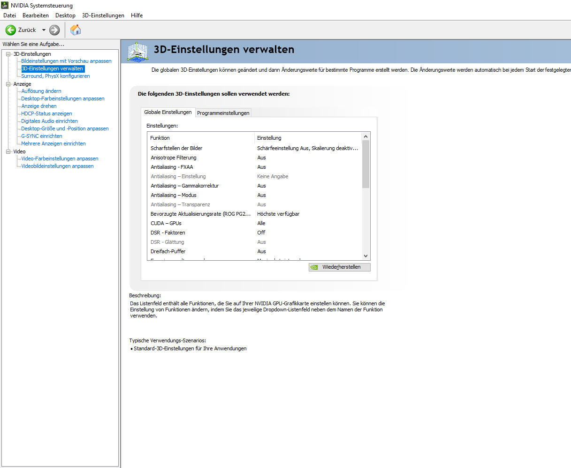Open Bildeinstellungen mit Vorschau anpassen
Screen dimensions: 571x468
click(66, 61)
